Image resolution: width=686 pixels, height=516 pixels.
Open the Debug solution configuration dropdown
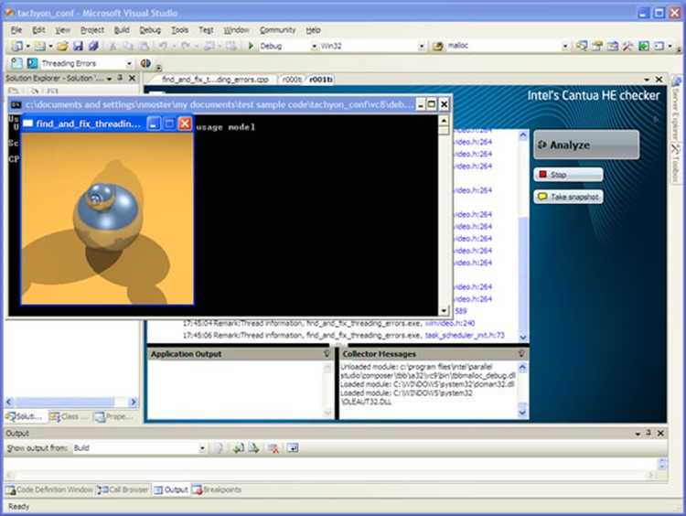314,46
